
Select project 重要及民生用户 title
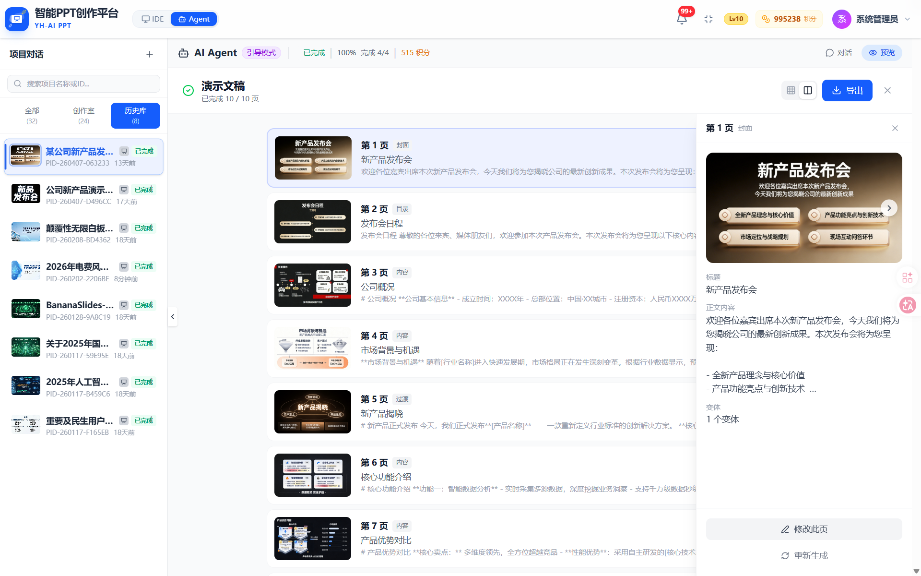point(80,420)
